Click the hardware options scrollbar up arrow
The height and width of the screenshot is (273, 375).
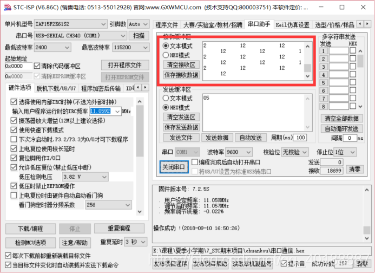click(x=140, y=102)
